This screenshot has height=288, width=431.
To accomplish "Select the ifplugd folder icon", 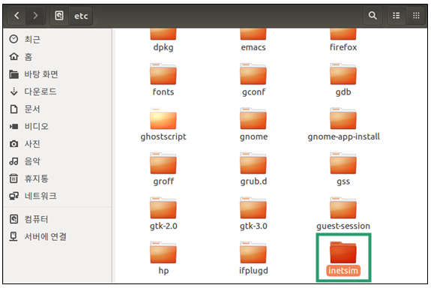I will point(253,253).
